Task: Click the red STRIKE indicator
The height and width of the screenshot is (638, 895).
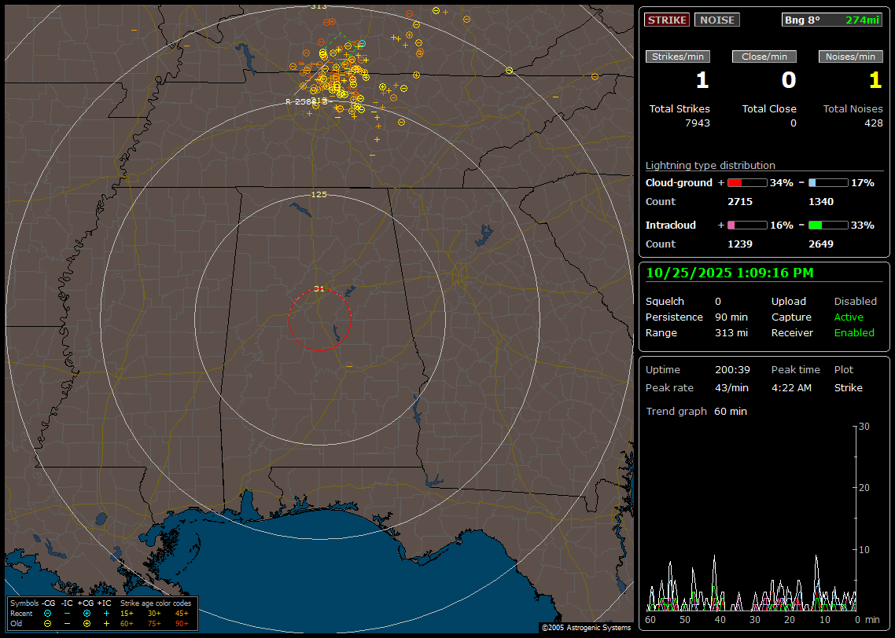Action: [667, 20]
